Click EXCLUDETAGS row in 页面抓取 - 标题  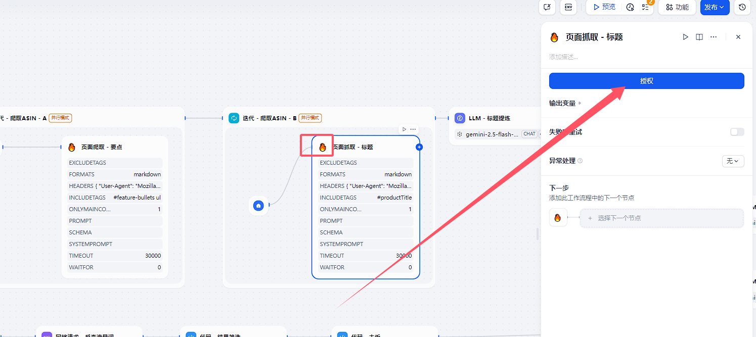(x=366, y=163)
